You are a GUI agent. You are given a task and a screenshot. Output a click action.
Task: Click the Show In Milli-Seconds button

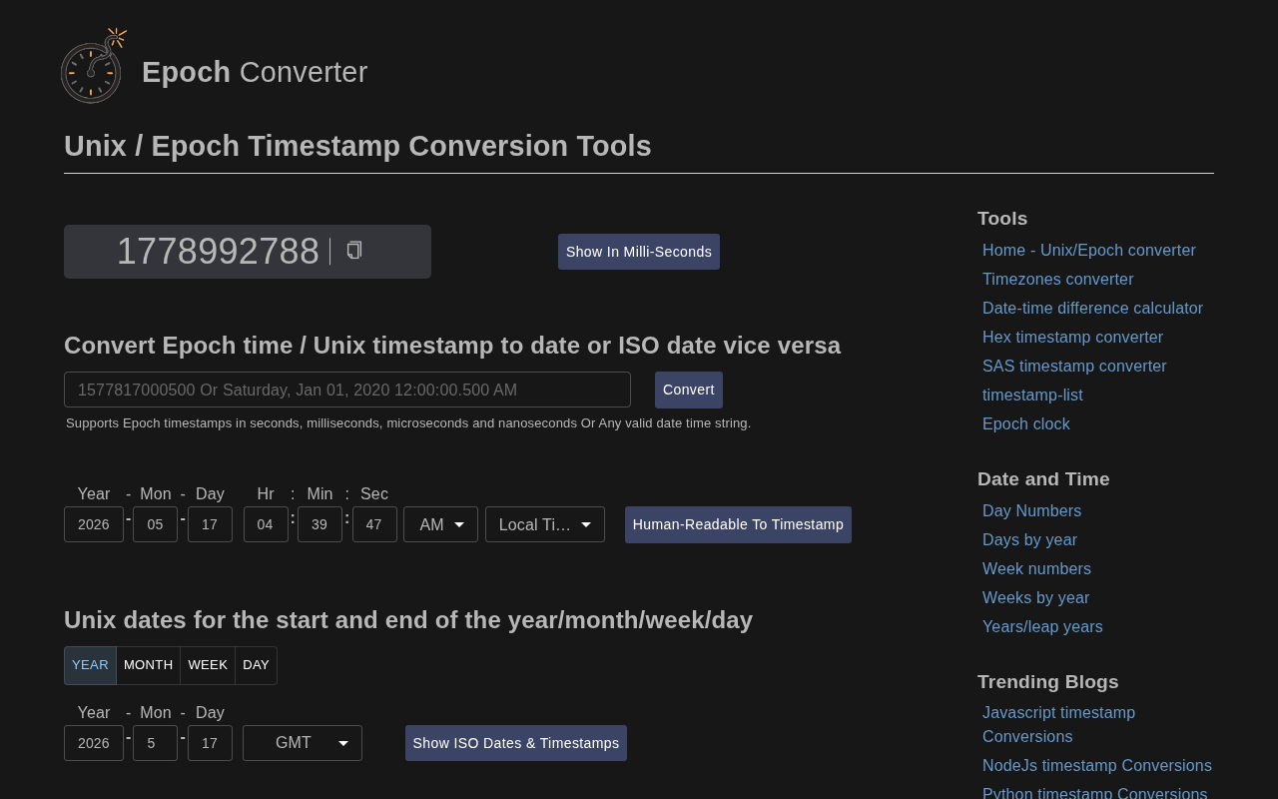pyautogui.click(x=639, y=252)
